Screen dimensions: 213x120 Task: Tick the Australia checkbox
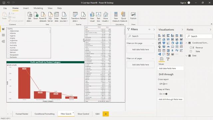point(8,45)
